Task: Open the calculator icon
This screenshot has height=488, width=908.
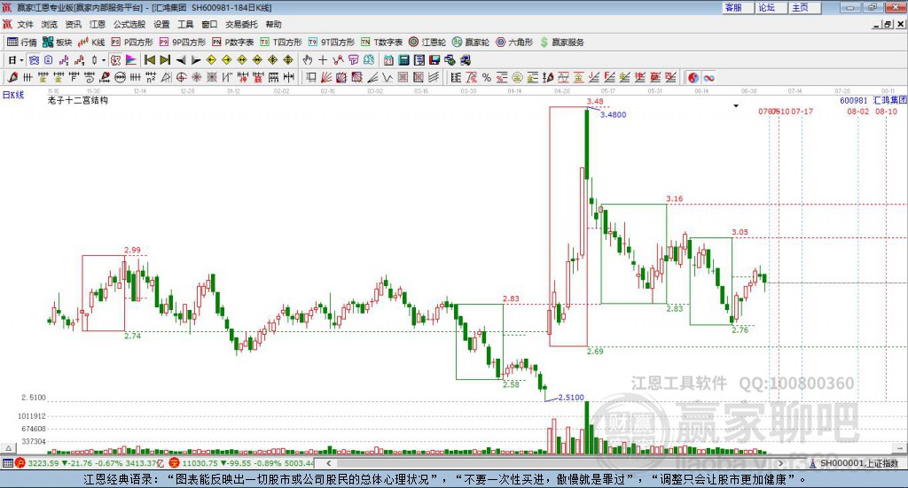Action: tap(403, 60)
